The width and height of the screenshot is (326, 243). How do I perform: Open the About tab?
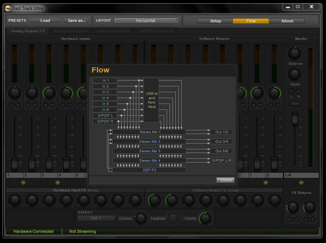(287, 21)
